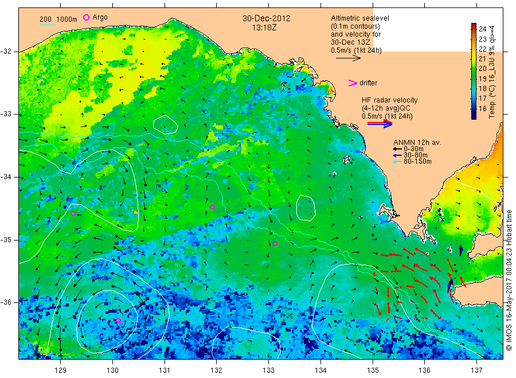Image resolution: width=516 pixels, height=378 pixels.
Task: Select the blue 30-80m ANMN arrow symbol
Action: click(x=397, y=155)
